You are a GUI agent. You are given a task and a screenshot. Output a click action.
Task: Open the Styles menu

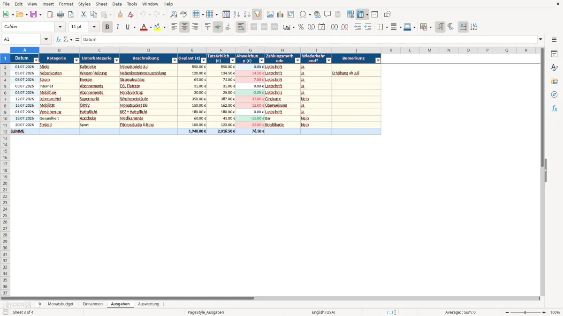(84, 4)
